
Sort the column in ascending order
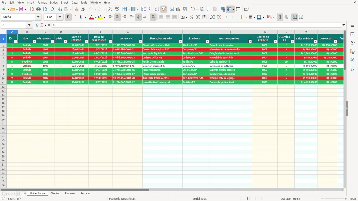tap(151, 9)
